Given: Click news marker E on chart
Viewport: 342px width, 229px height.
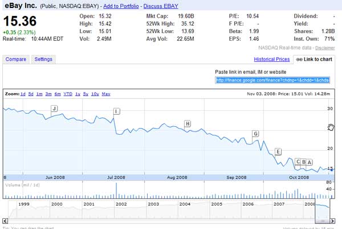Looking at the screenshot, I should (x=278, y=151).
